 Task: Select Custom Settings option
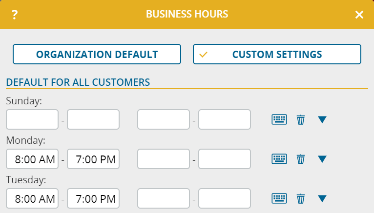point(277,54)
